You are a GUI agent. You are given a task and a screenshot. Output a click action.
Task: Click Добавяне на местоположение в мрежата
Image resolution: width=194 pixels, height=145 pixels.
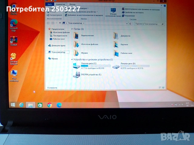[84, 15]
